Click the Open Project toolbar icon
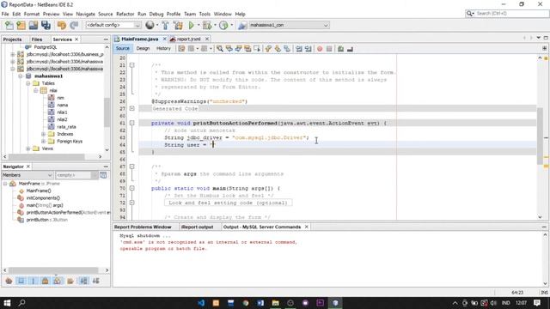 (x=34, y=25)
